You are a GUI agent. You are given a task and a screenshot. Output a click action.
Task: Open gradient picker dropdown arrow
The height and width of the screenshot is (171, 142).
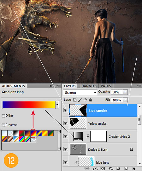(57, 105)
